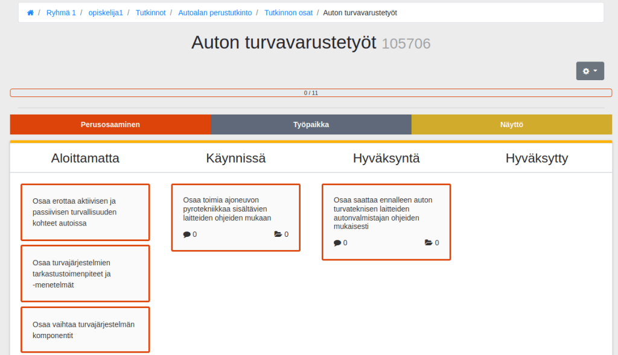The height and width of the screenshot is (355, 618).
Task: Click the opiskelija1 link
Action: click(x=106, y=12)
